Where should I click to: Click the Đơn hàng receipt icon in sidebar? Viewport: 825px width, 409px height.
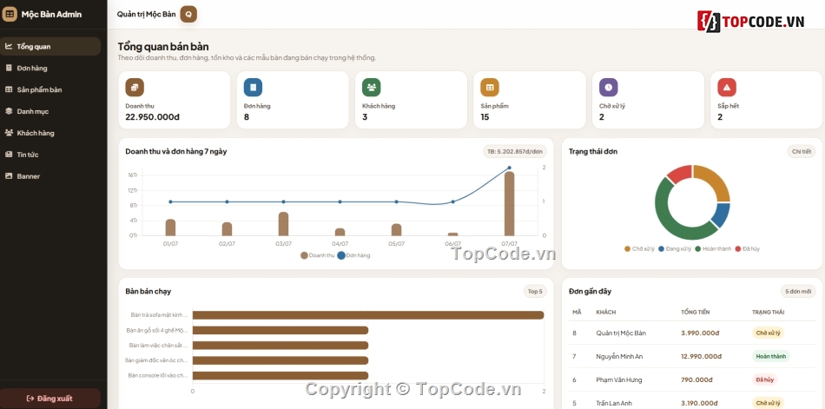9,68
